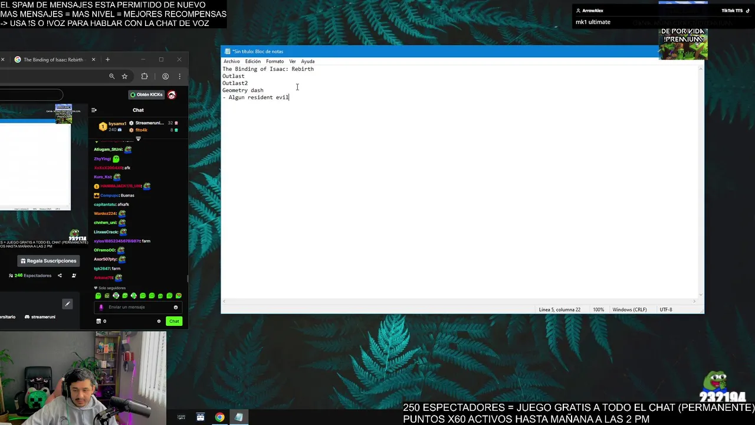Click username tgk2647 in chat
Screen dimensions: 755x425
click(x=102, y=269)
